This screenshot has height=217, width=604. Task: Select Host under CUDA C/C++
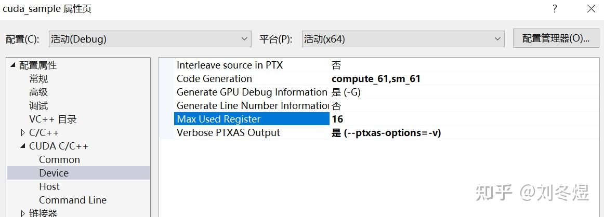49,187
